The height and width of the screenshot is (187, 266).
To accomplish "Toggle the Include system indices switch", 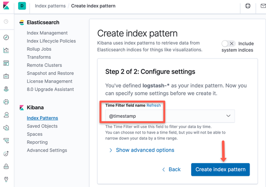I will (x=228, y=44).
